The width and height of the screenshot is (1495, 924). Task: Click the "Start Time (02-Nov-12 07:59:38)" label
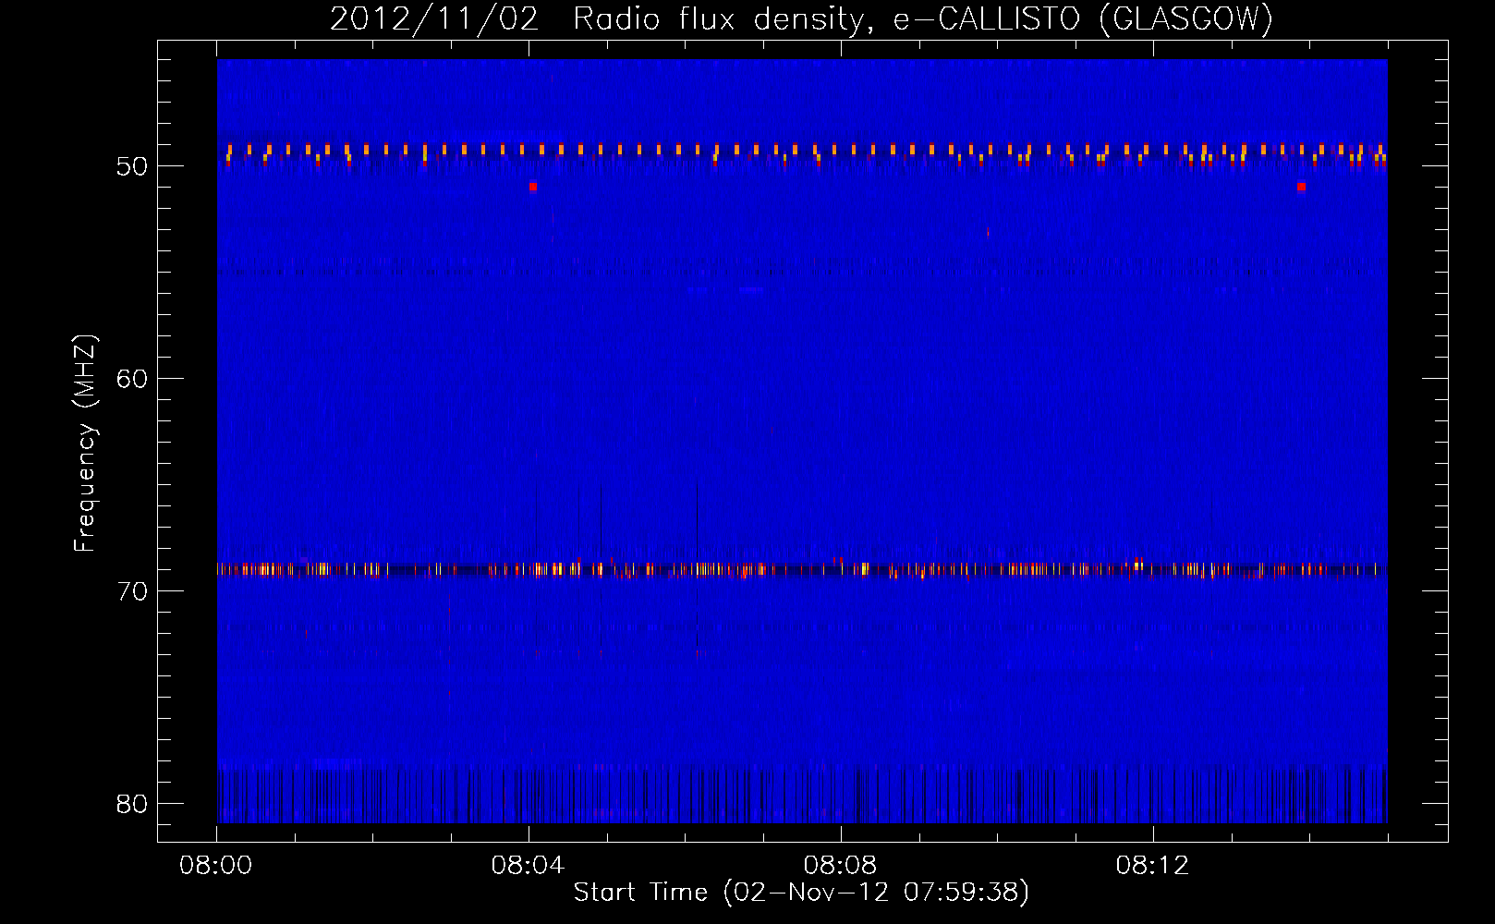[x=801, y=892]
